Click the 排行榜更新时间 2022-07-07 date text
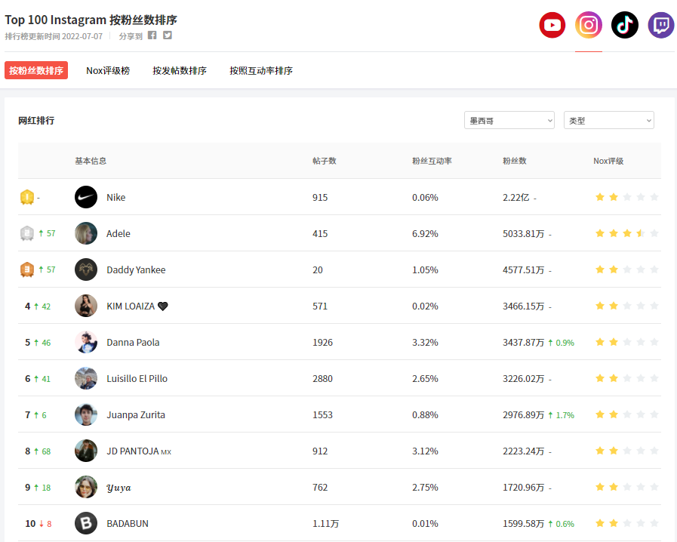 pos(54,36)
